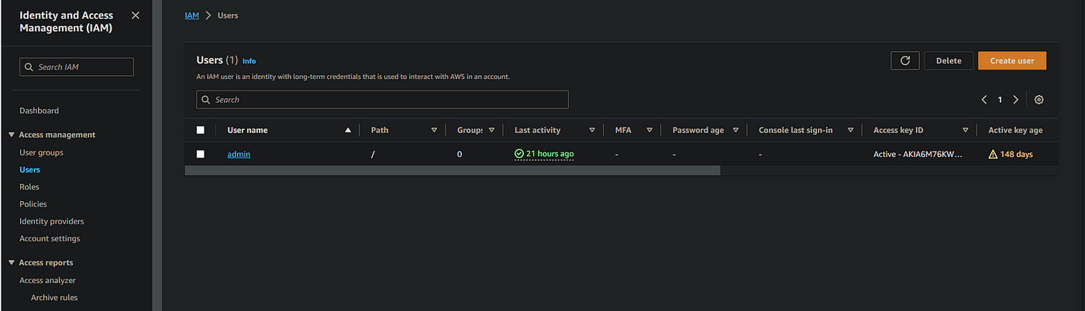Open Policies in the sidebar

coord(33,204)
